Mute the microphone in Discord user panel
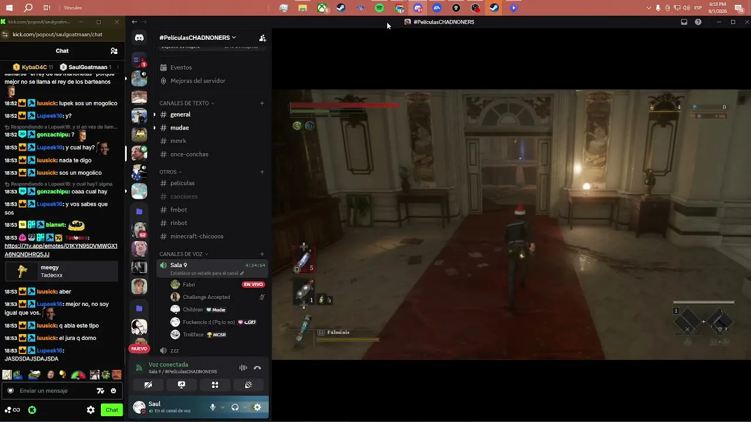Viewport: 751px width, 422px height. click(212, 407)
